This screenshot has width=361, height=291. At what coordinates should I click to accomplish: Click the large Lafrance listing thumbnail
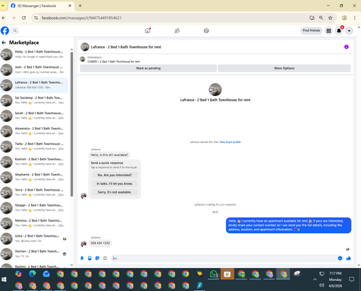(215, 90)
